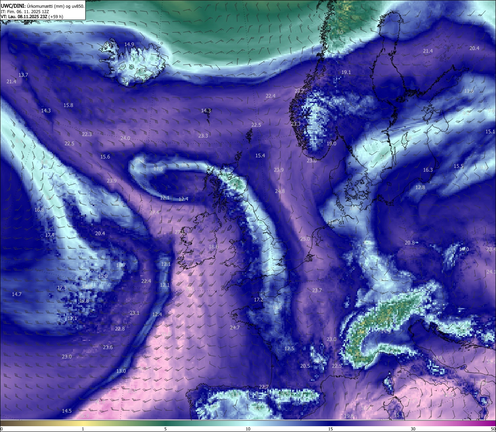Screen dimensions: 496x432
Task: Click the 17.3 value label
Action: coord(62,288)
